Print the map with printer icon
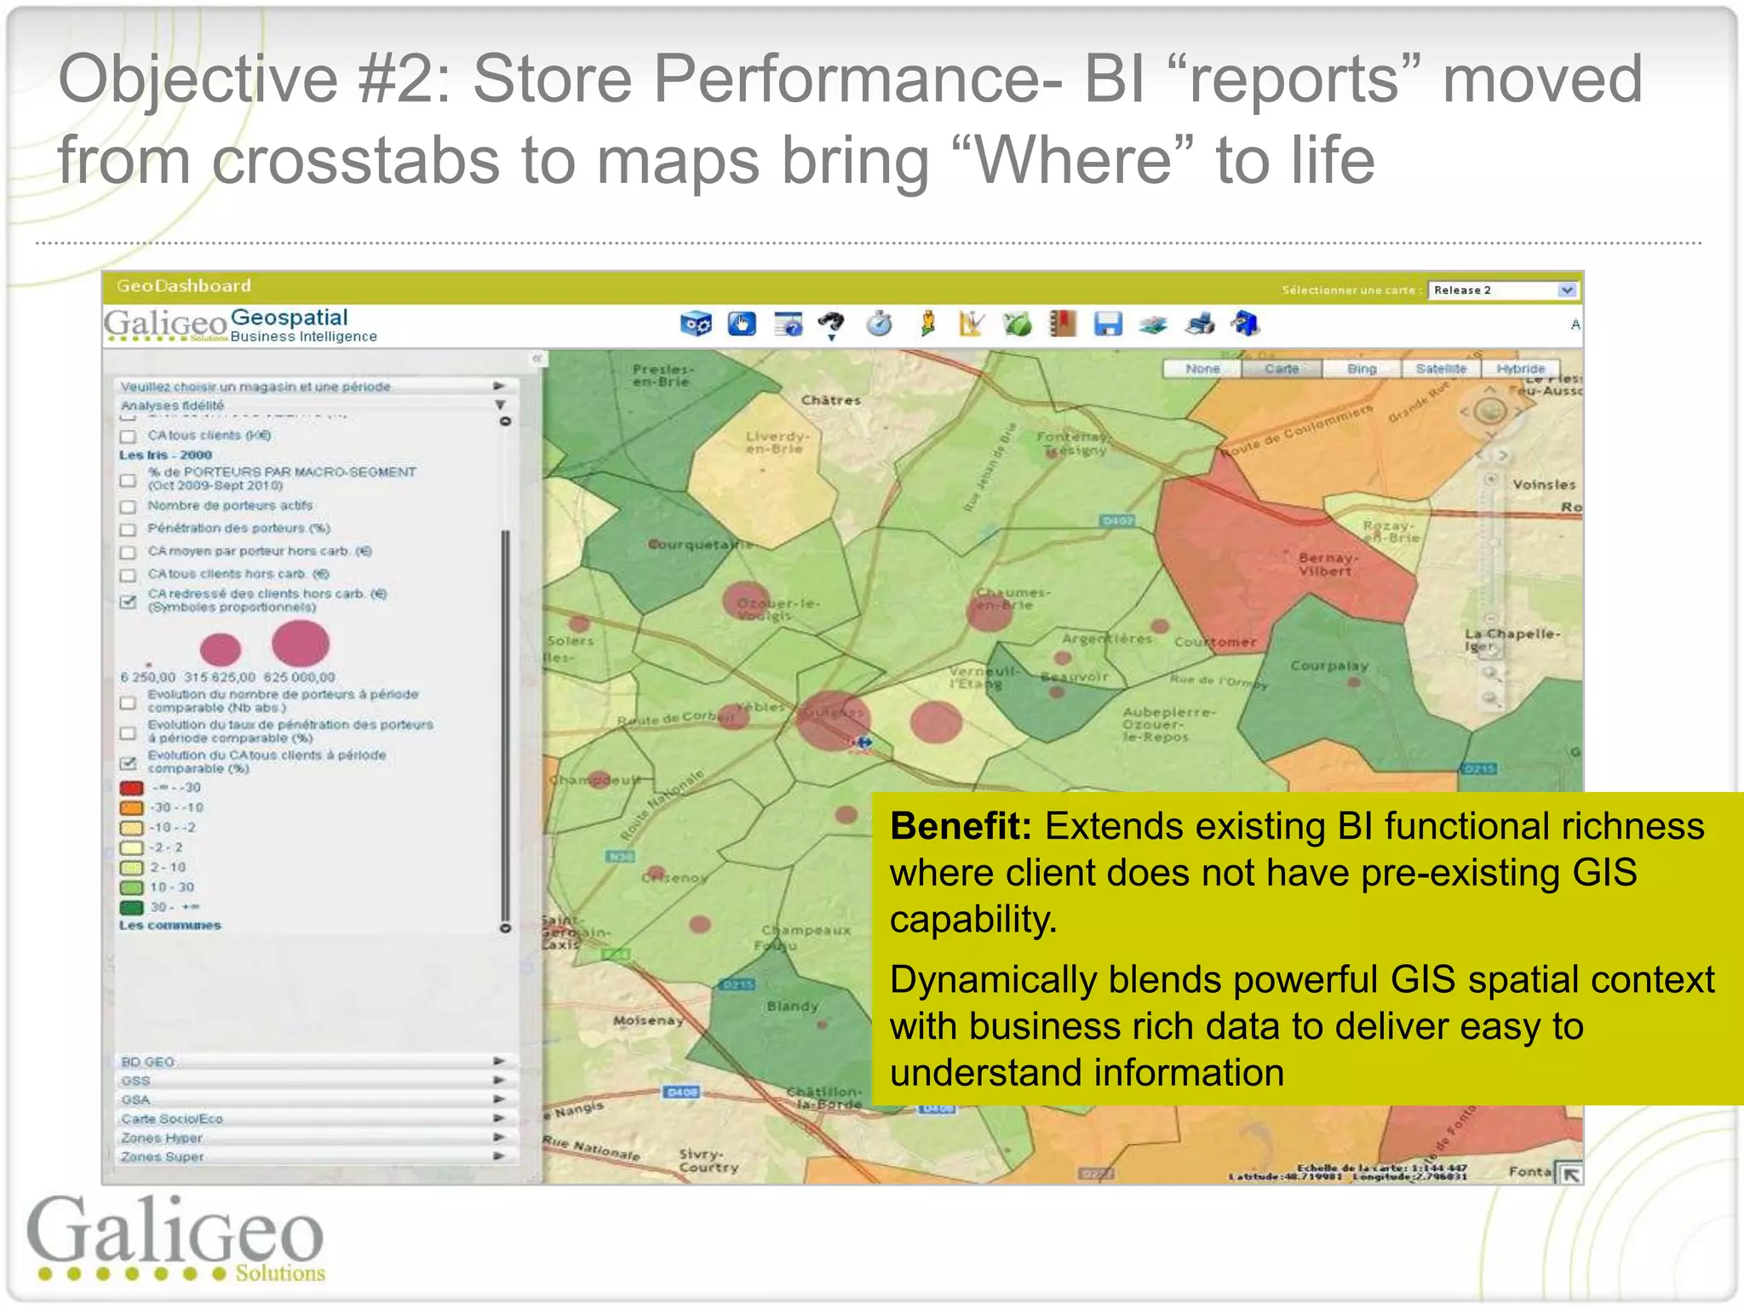 (1200, 324)
